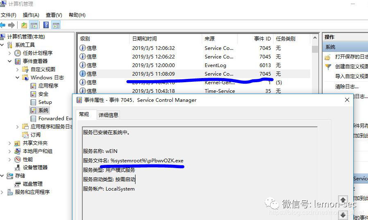Toggle the Show/Hide action pane icon
The image size is (368, 220).
click(56, 25)
